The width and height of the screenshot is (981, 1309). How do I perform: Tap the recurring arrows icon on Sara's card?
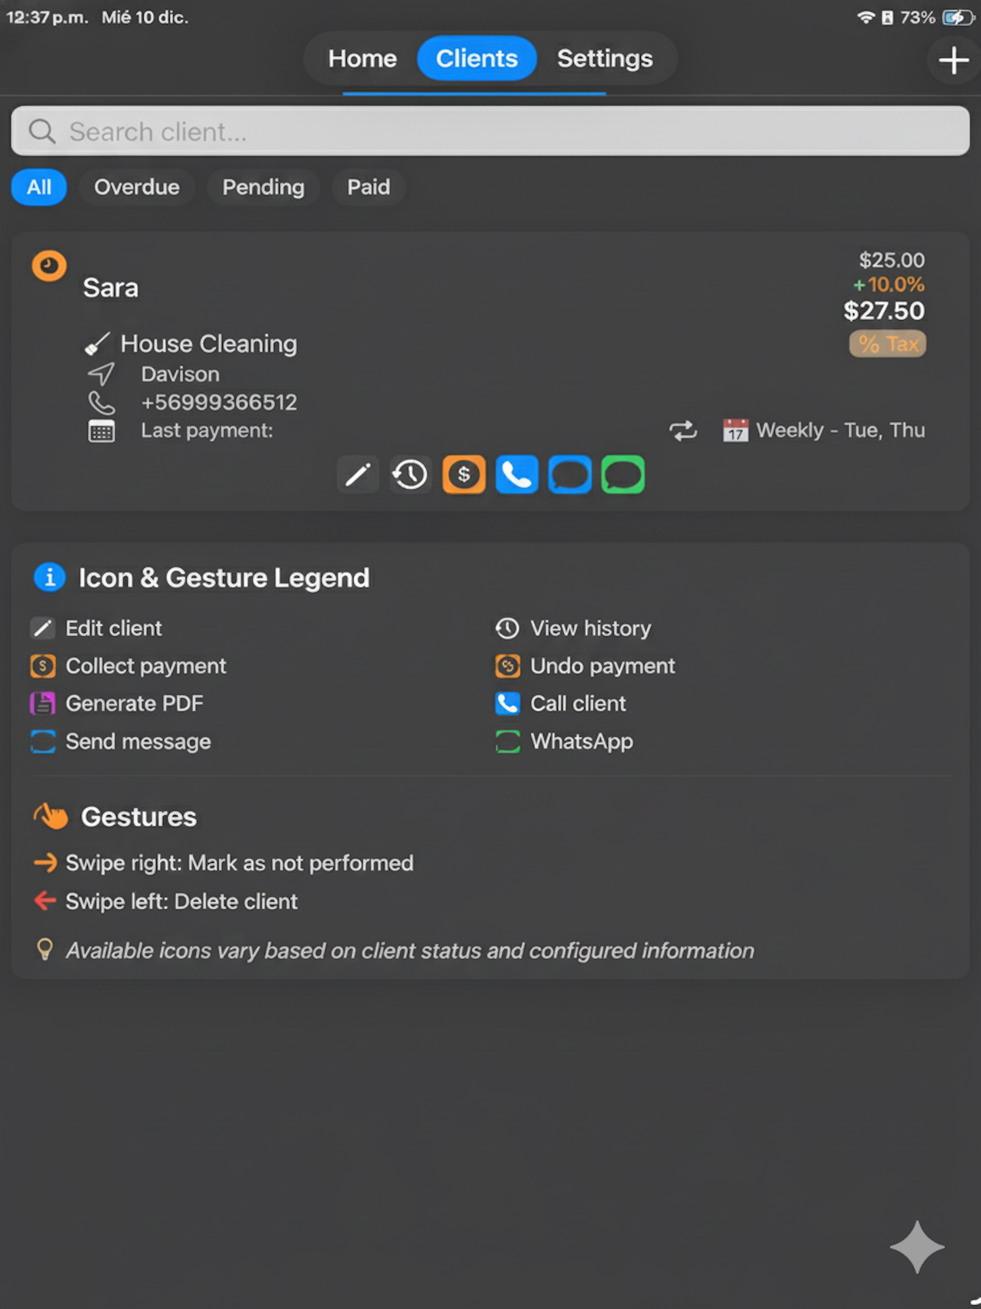tap(683, 430)
